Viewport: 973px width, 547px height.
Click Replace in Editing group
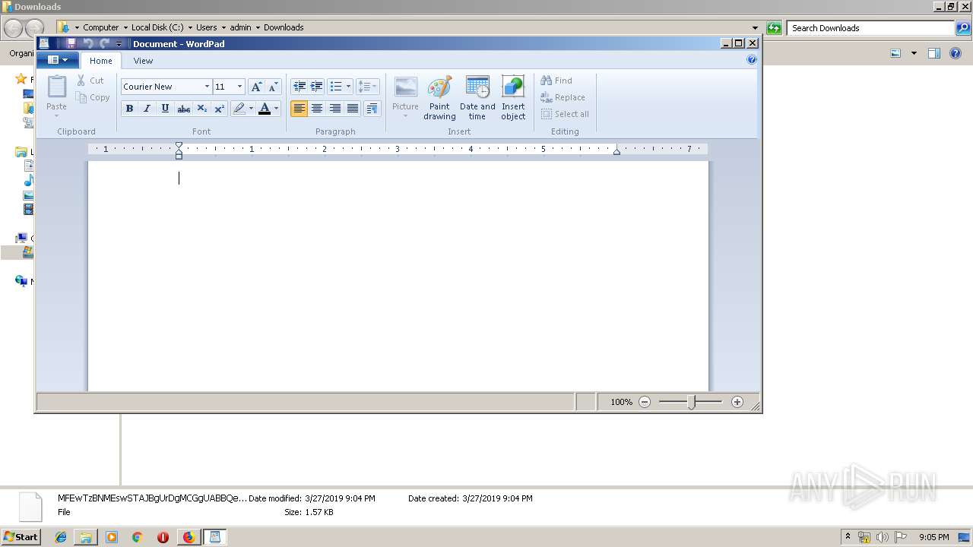[x=563, y=97]
